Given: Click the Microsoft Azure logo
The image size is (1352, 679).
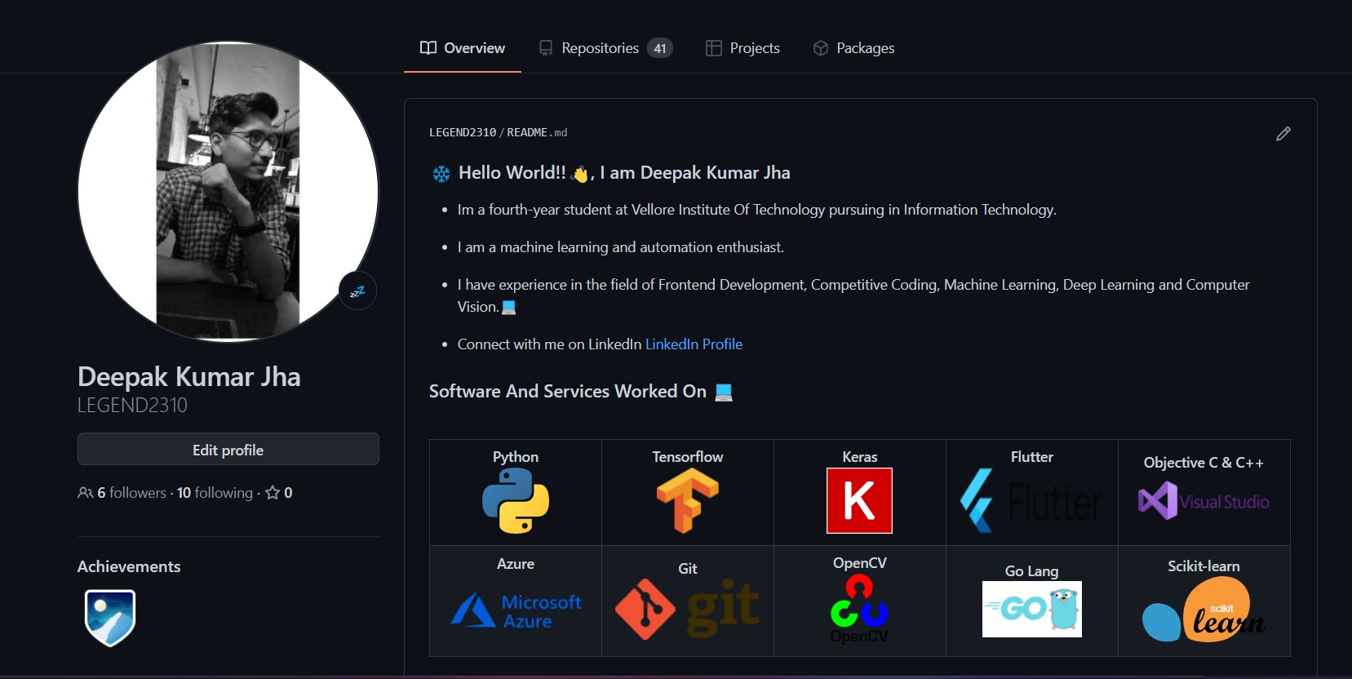Looking at the screenshot, I should (x=516, y=610).
